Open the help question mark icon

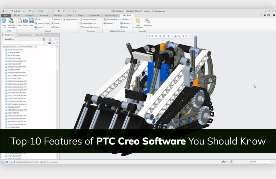coord(274,15)
